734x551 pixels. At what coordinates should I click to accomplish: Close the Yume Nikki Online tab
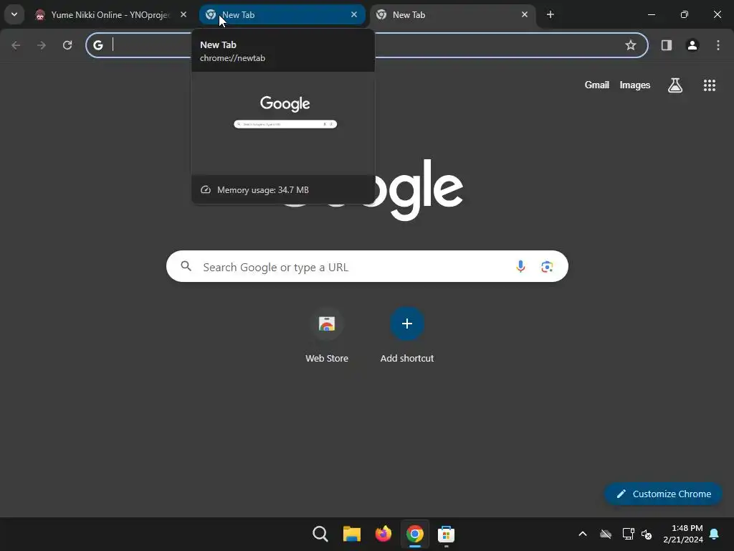[183, 14]
